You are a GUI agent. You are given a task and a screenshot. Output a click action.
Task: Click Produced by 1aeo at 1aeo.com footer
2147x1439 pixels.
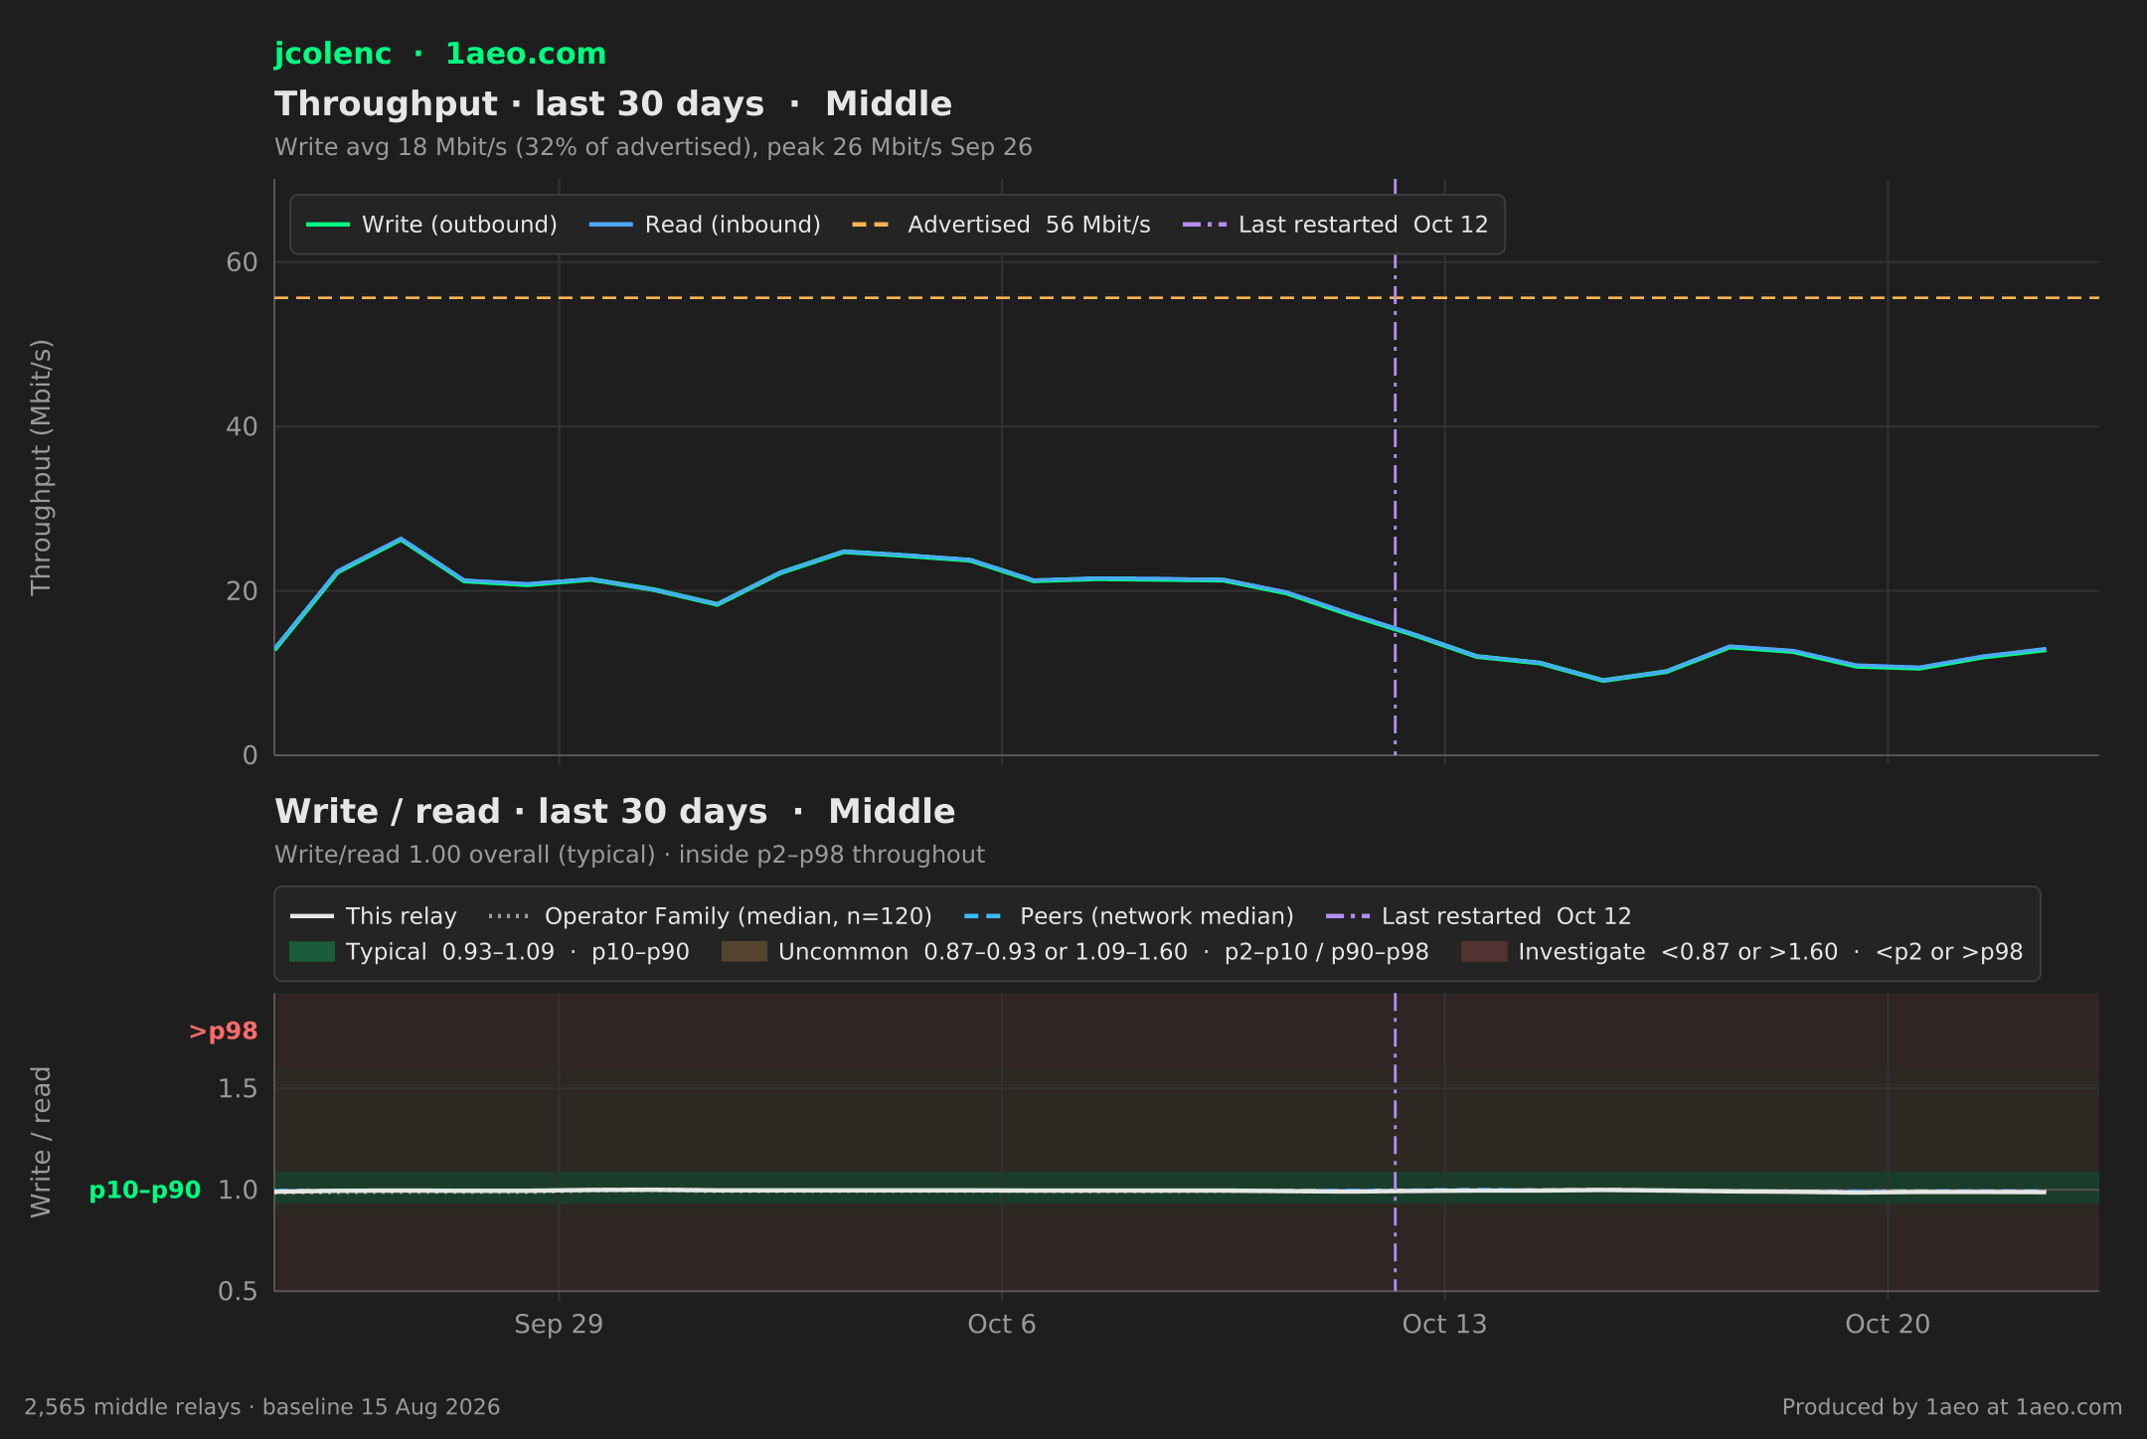point(1952,1407)
